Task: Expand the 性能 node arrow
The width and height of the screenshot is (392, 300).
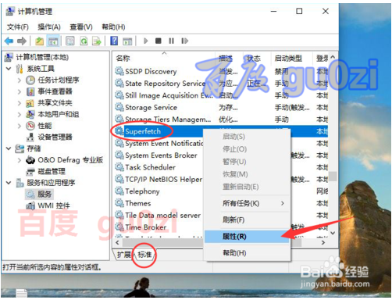Action: pos(20,126)
